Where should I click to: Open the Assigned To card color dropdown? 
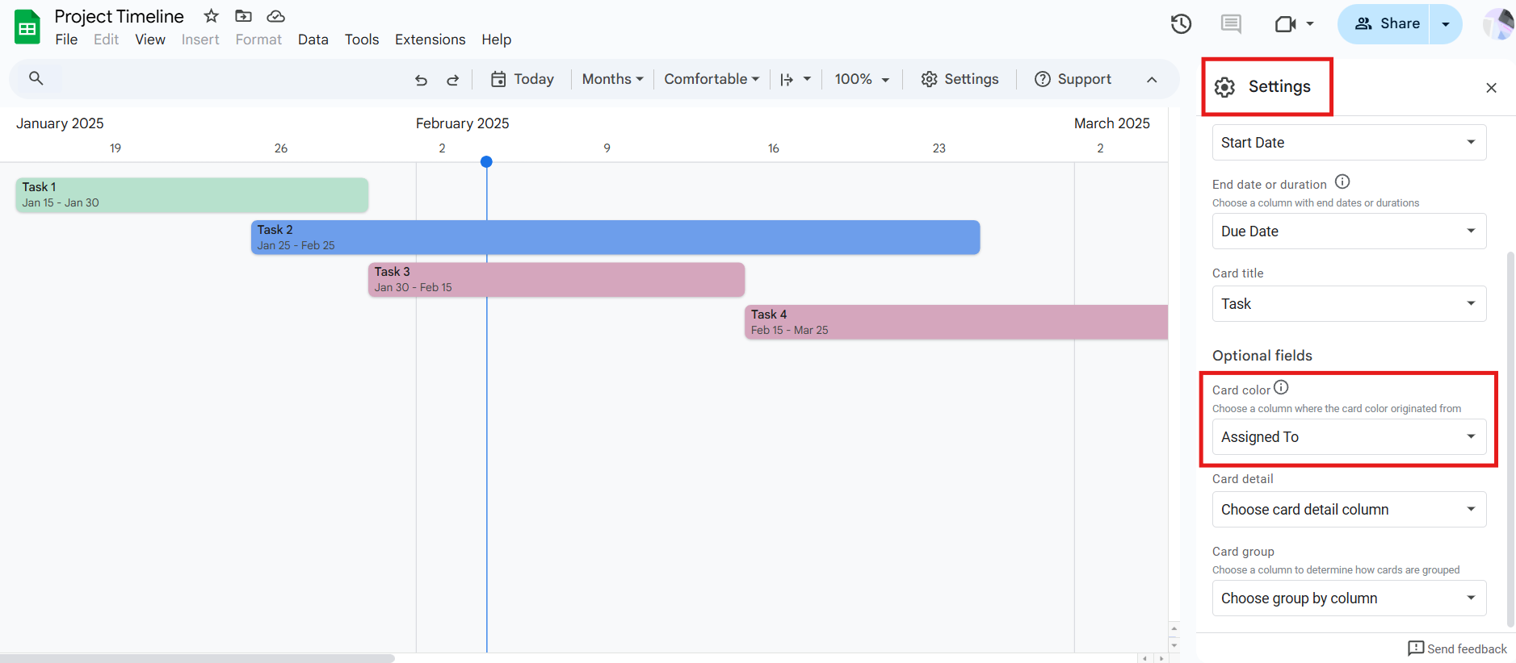click(x=1348, y=437)
